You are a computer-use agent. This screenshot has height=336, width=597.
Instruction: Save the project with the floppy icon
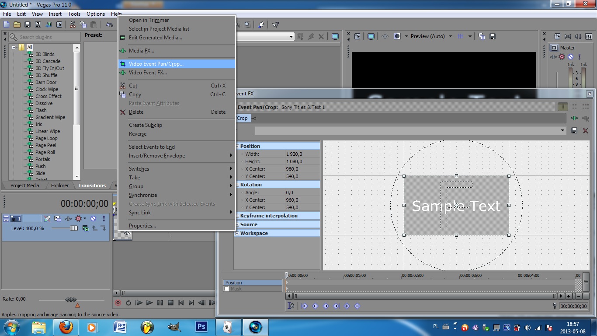pyautogui.click(x=28, y=25)
